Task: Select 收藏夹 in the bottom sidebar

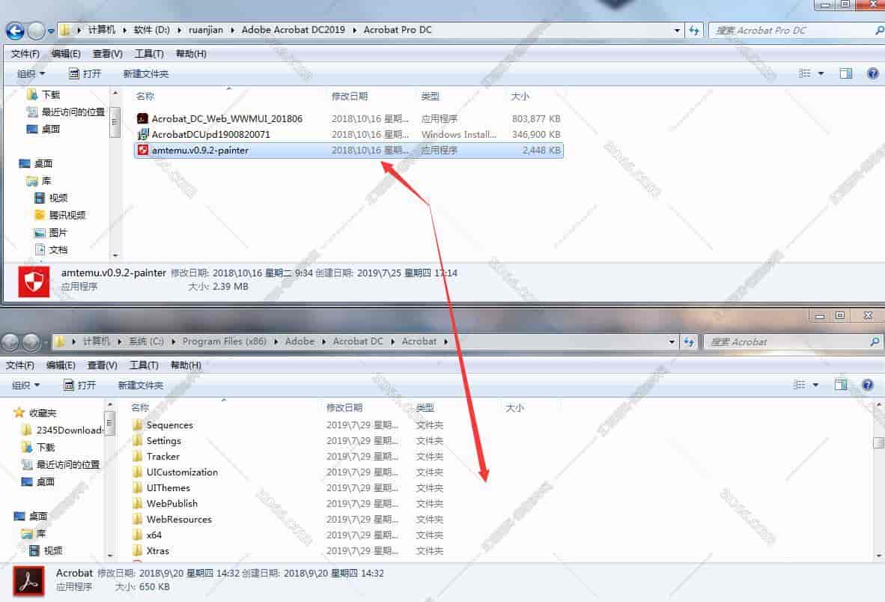Action: 35,413
